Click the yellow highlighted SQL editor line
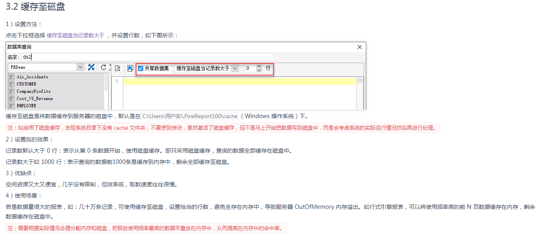Viewport: 546px width, 241px height. click(x=239, y=81)
